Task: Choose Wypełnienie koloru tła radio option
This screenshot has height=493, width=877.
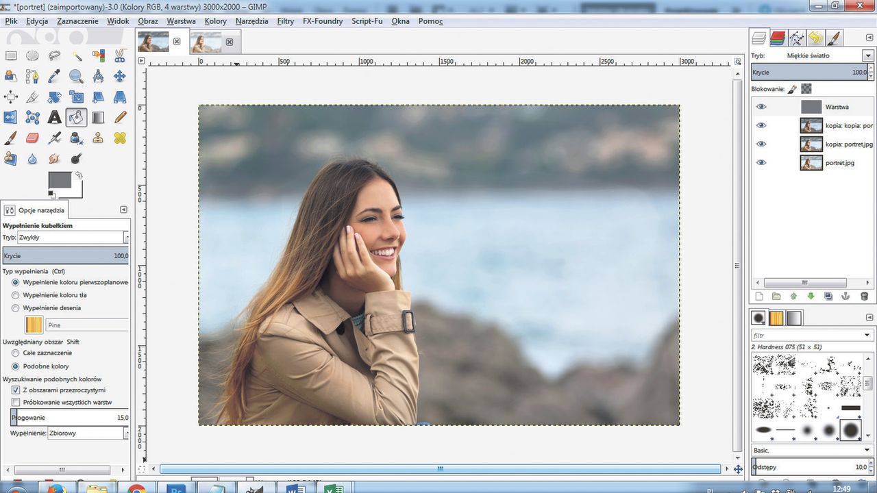Action: (x=15, y=295)
